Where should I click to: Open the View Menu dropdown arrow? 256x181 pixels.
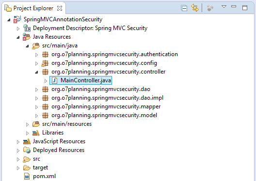pos(224,7)
